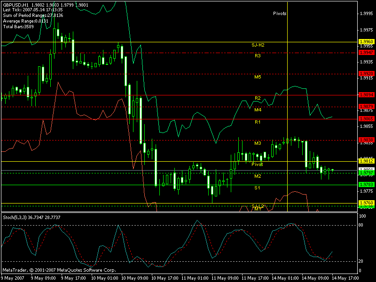Click the red 1.9865 R1 price tag
The image size is (376, 282).
366,119
